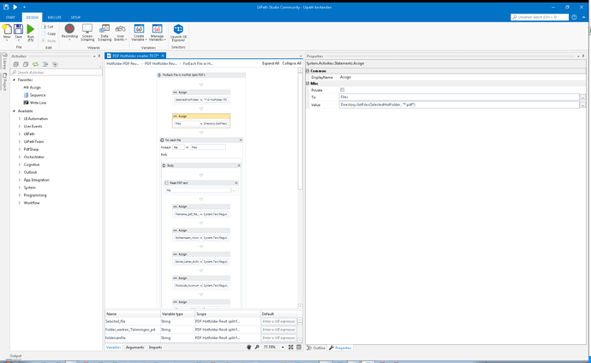The image size is (591, 363).
Task: Click Collapse All activities icon in Activities panel
Action: pyautogui.click(x=26, y=64)
